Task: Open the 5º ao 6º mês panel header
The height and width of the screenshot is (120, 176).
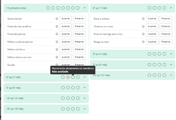Action: [x=85, y=88]
